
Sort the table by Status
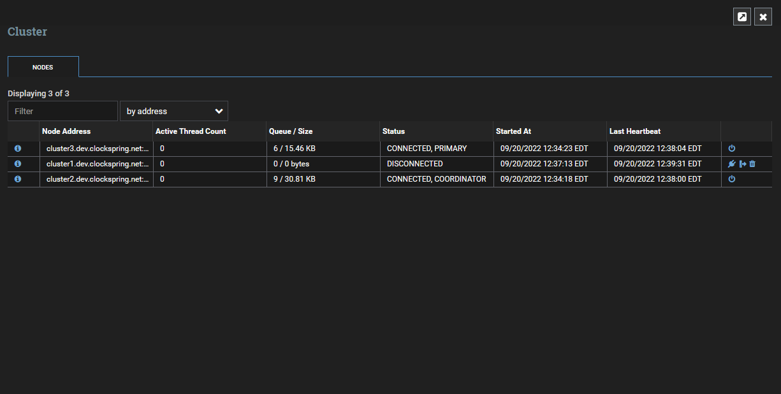tap(393, 131)
